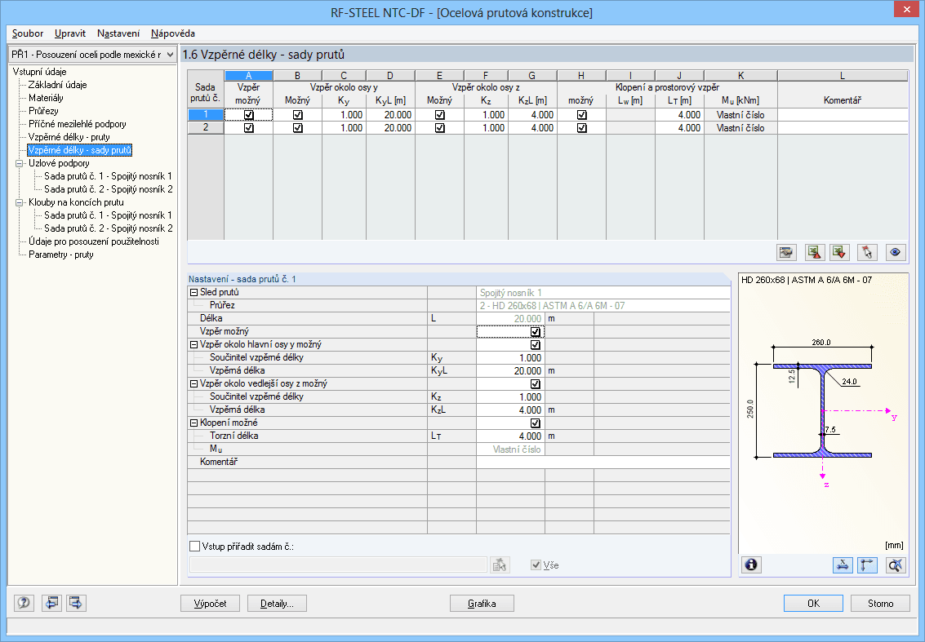Click the Komentář field in settings panel

coord(603,462)
